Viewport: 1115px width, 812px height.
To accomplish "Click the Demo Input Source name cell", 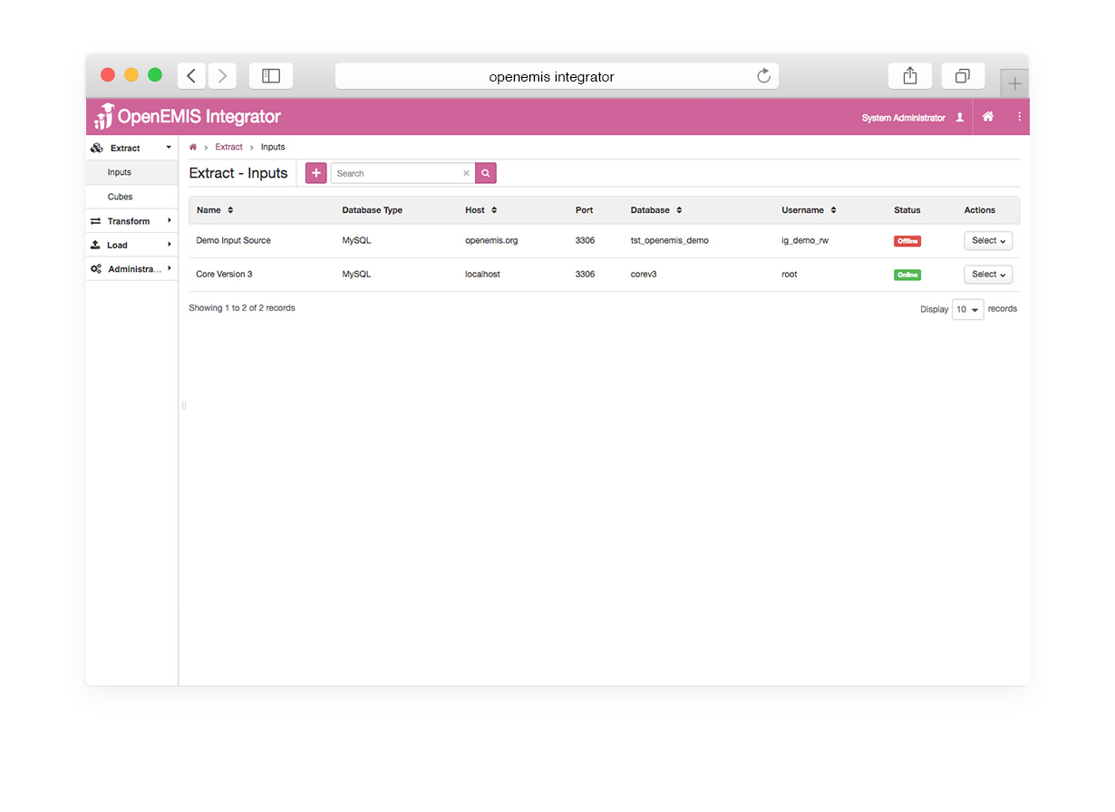I will point(233,241).
